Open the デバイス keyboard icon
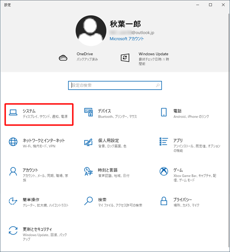This screenshot has width=230, height=252. pos(88,112)
